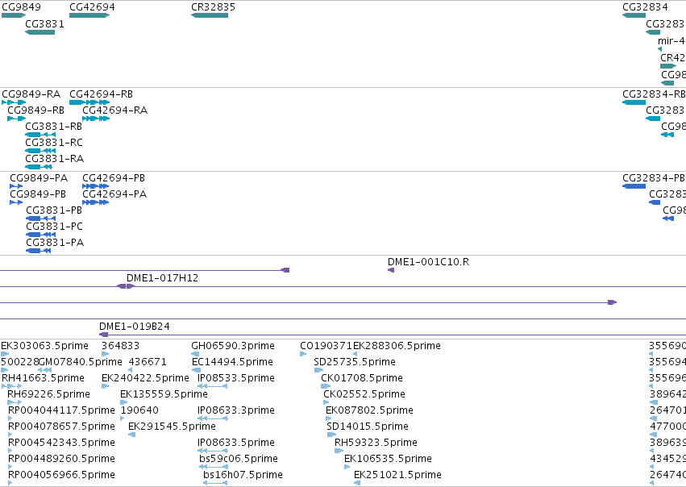This screenshot has height=487, width=686.
Task: Click the CG9849-PA protein feature
Action: 16,186
